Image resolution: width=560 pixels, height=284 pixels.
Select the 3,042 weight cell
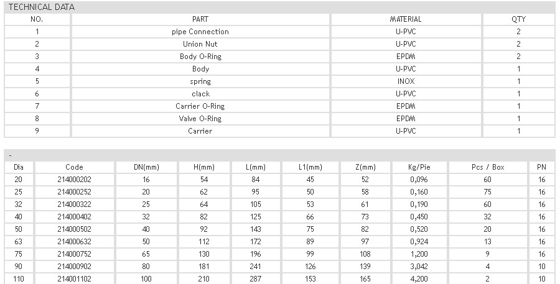419,267
